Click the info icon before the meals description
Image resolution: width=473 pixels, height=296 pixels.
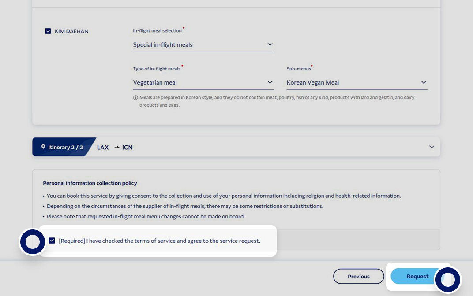click(135, 97)
